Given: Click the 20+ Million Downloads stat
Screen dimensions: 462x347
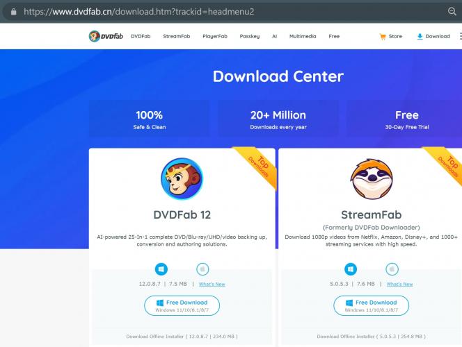Looking at the screenshot, I should 278,119.
